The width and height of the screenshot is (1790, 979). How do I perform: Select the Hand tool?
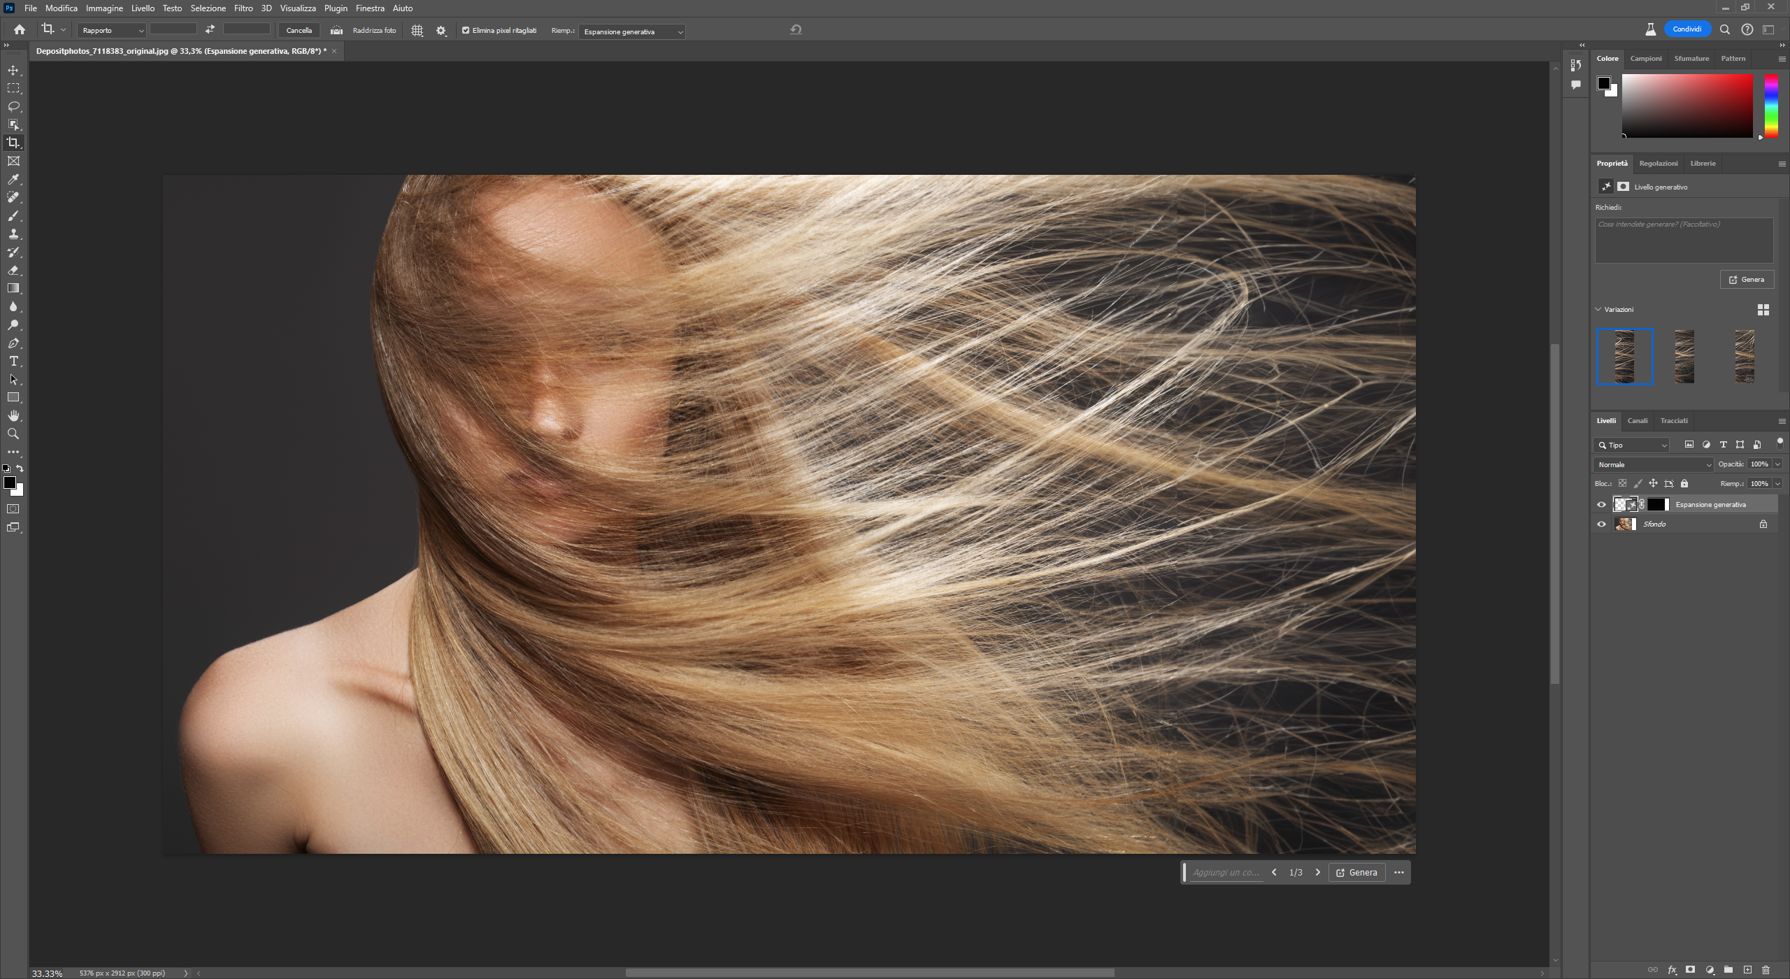click(13, 416)
